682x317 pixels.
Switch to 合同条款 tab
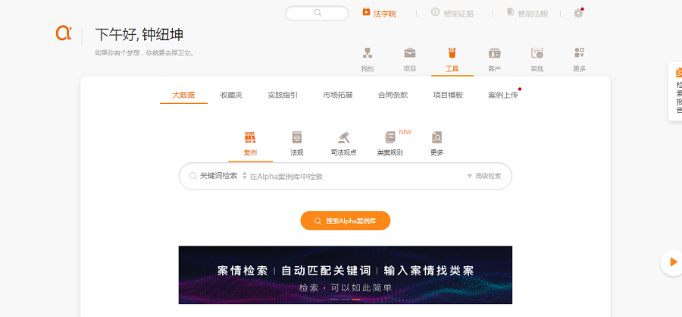(393, 95)
